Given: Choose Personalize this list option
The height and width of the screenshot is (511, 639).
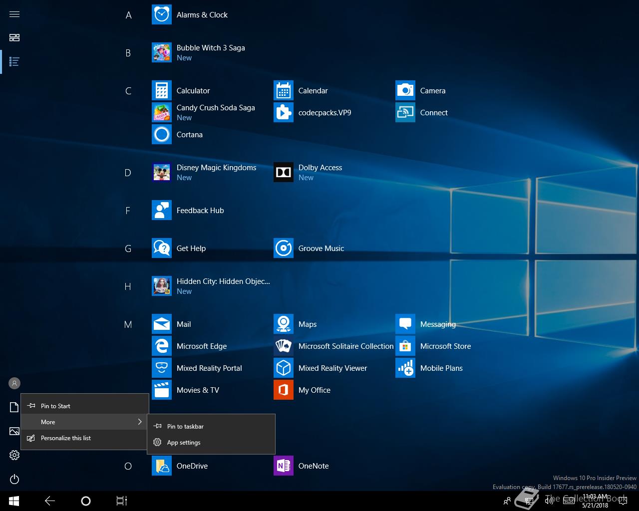Looking at the screenshot, I should pos(85,438).
